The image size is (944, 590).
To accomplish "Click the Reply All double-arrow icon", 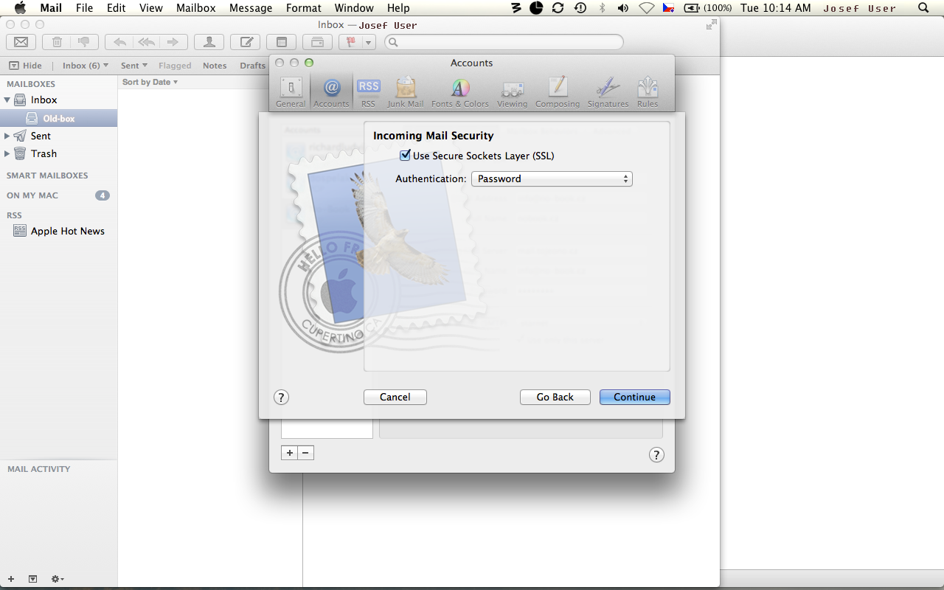I will (146, 42).
